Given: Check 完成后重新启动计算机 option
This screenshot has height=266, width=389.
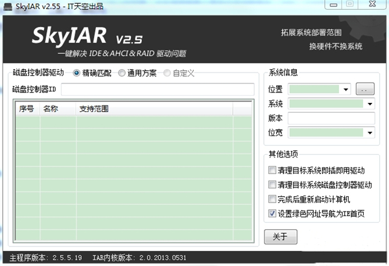Looking at the screenshot, I should click(x=272, y=199).
